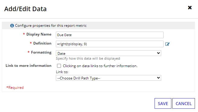
Task: Focus the Definition formula field
Action: click(110, 44)
